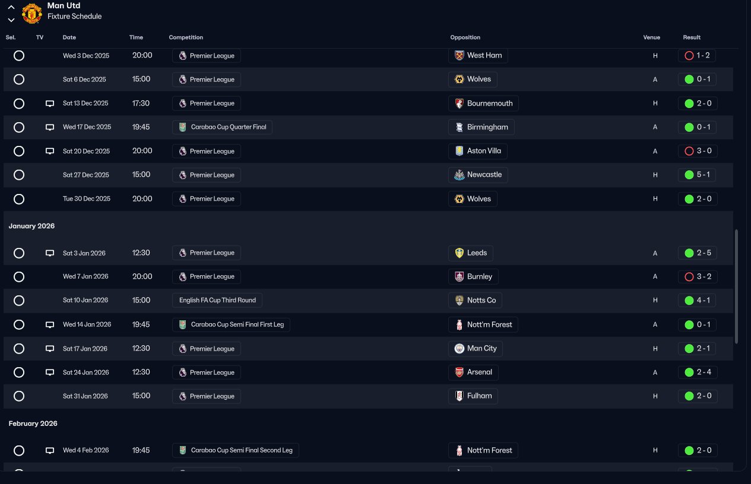Sort by Result column header
Image resolution: width=751 pixels, height=484 pixels.
[692, 37]
